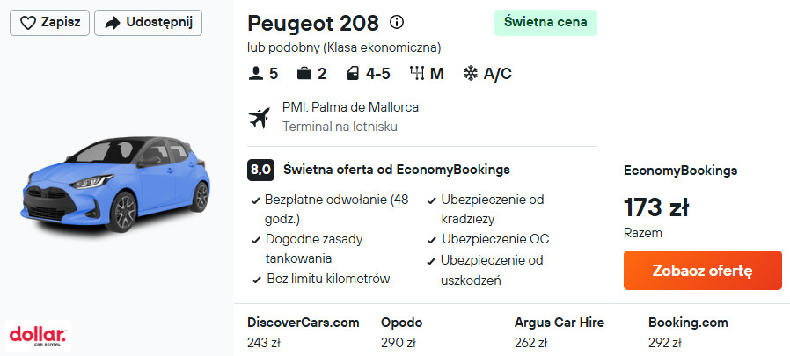Image resolution: width=790 pixels, height=356 pixels.
Task: Open the info icon beside Peugeot 208
Action: coord(397,22)
